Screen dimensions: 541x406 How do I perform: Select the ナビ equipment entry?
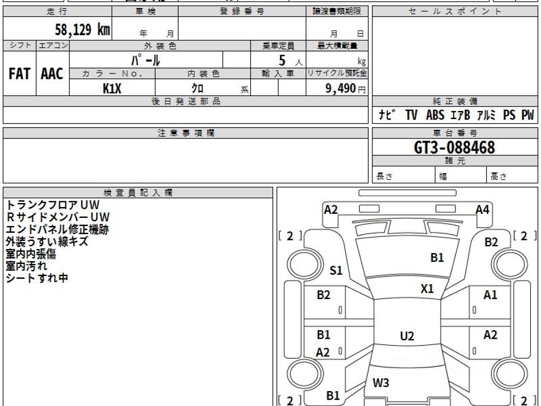tap(387, 115)
